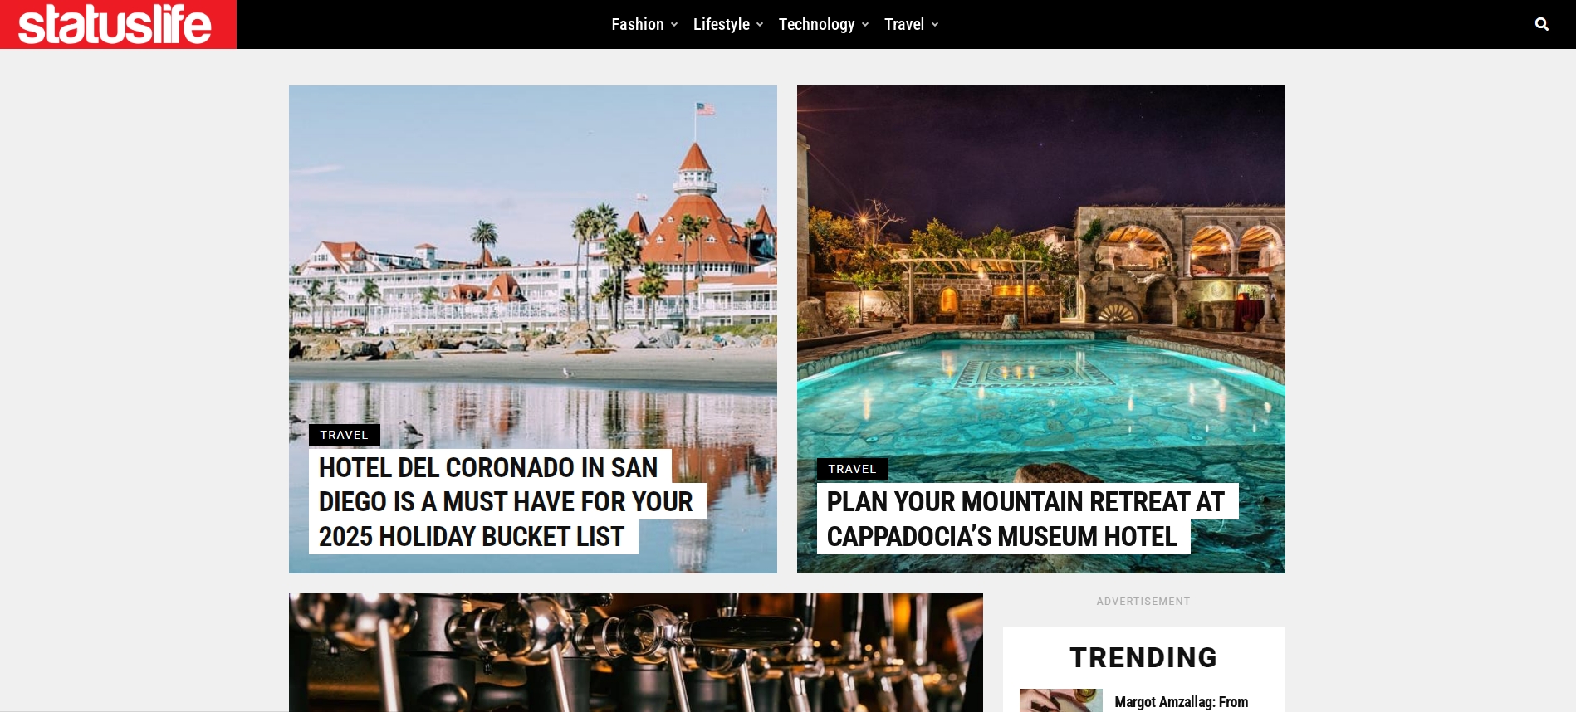This screenshot has width=1576, height=712.
Task: Click TRAVEL tag on Cappadocia post
Action: tap(852, 469)
